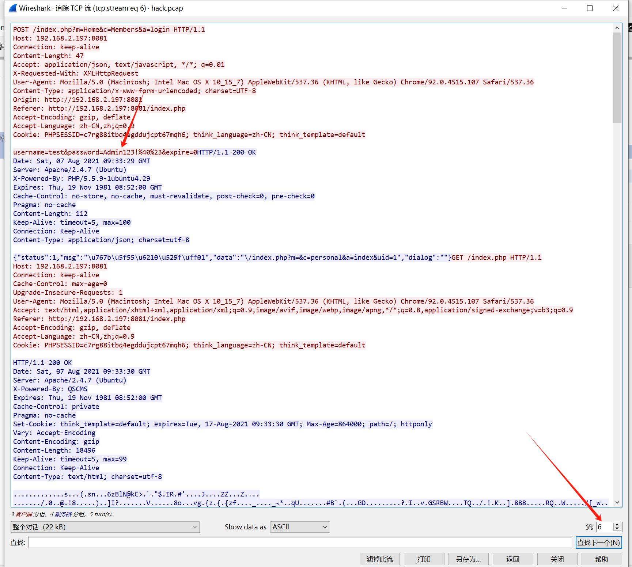The width and height of the screenshot is (632, 567).
Task: Click the Keep-Alive: timeout=5, max=100 line
Action: click(72, 222)
